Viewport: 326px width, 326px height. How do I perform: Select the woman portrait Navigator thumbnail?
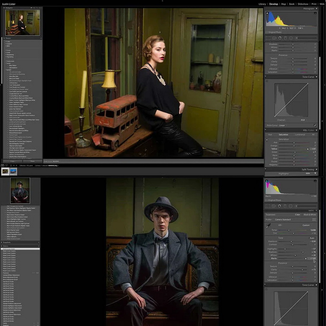pos(22,22)
